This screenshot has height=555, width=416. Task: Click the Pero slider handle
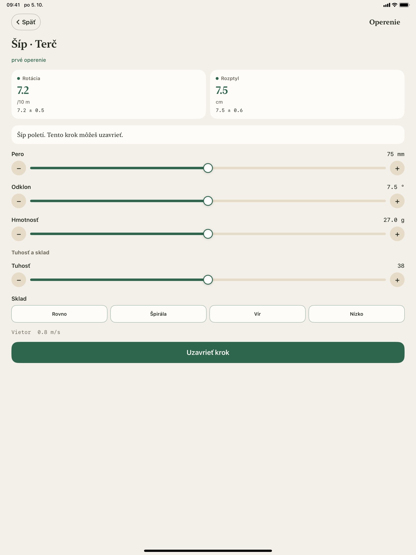(x=208, y=168)
